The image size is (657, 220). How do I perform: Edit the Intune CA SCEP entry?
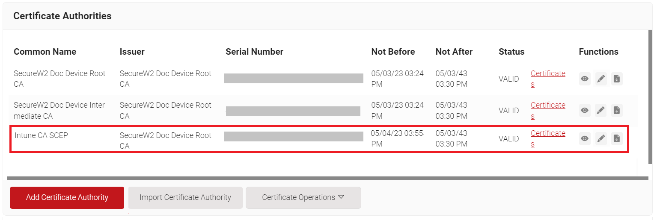[x=601, y=139]
